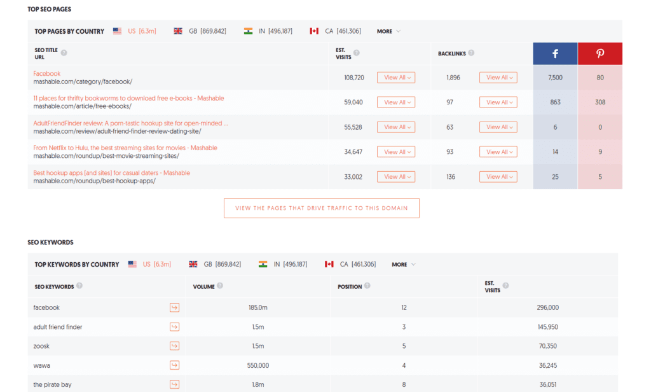
Task: Click US flag in Top Pages by Country
Action: pos(118,31)
